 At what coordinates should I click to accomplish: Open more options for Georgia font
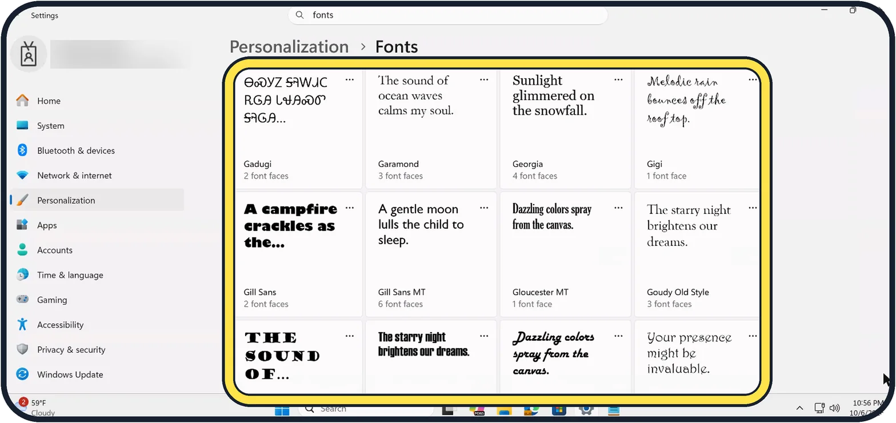618,80
